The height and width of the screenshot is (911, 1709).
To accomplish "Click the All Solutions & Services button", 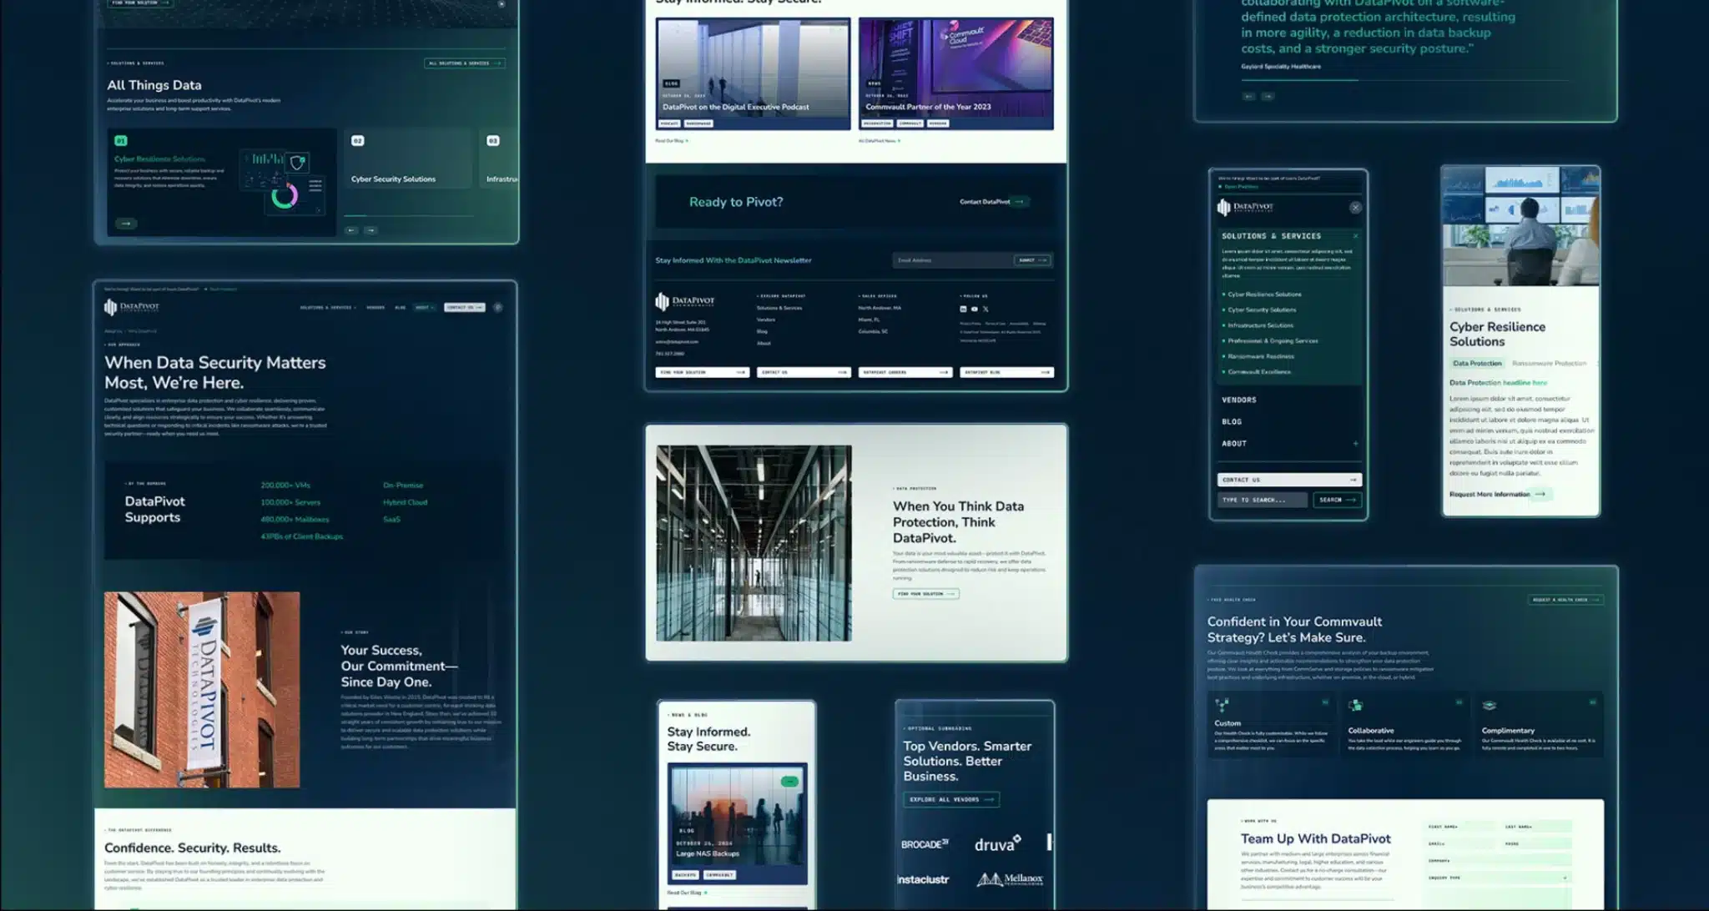I will pyautogui.click(x=465, y=63).
